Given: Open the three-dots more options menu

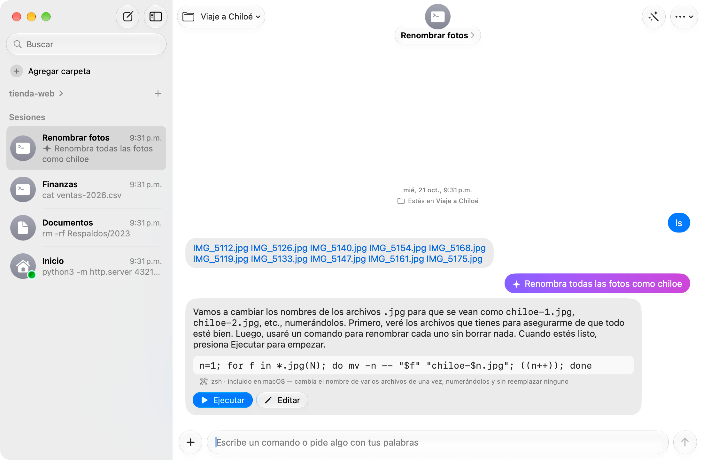Looking at the screenshot, I should [x=684, y=17].
